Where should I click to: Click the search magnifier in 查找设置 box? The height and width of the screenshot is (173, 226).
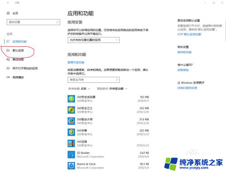(x=57, y=22)
